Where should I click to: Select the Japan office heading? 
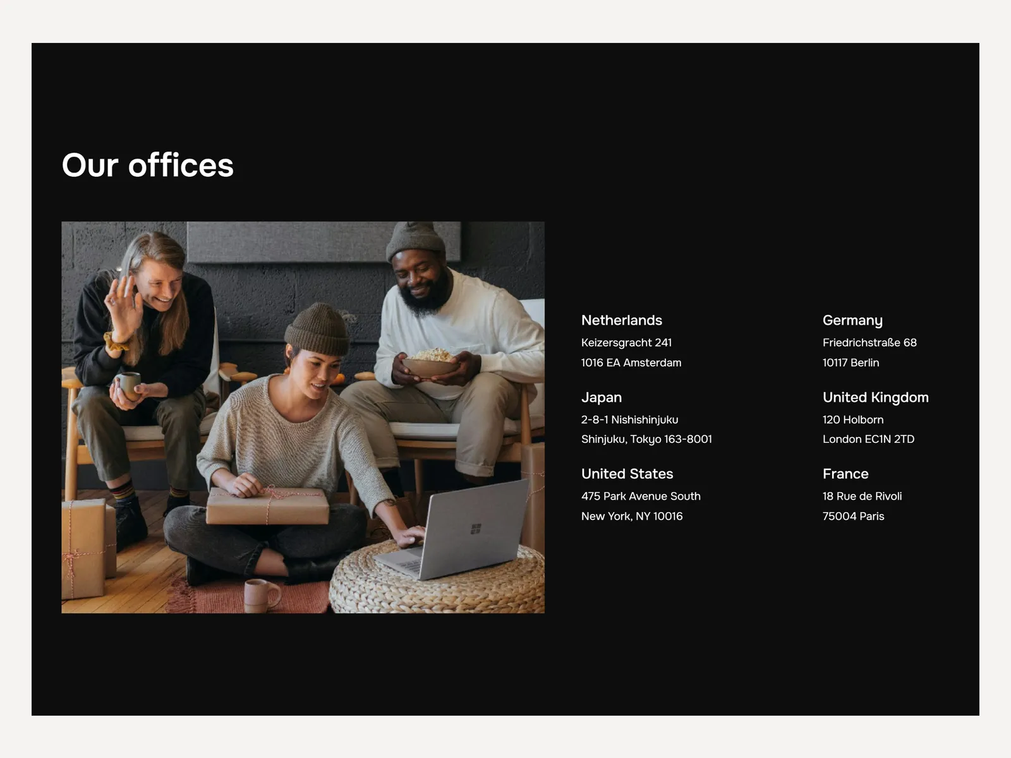coord(602,397)
